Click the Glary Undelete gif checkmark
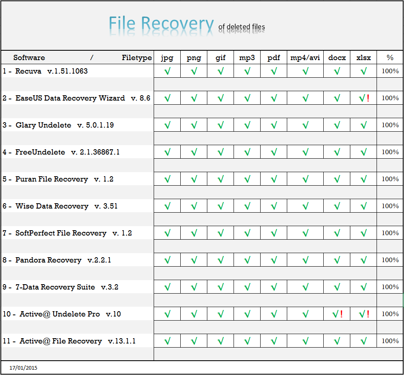This screenshot has height=375, width=404. coord(220,125)
